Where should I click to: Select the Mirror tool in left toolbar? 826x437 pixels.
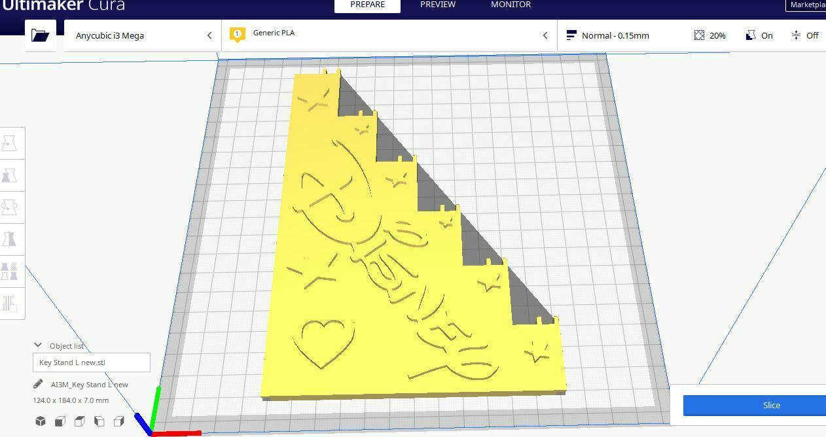click(9, 239)
